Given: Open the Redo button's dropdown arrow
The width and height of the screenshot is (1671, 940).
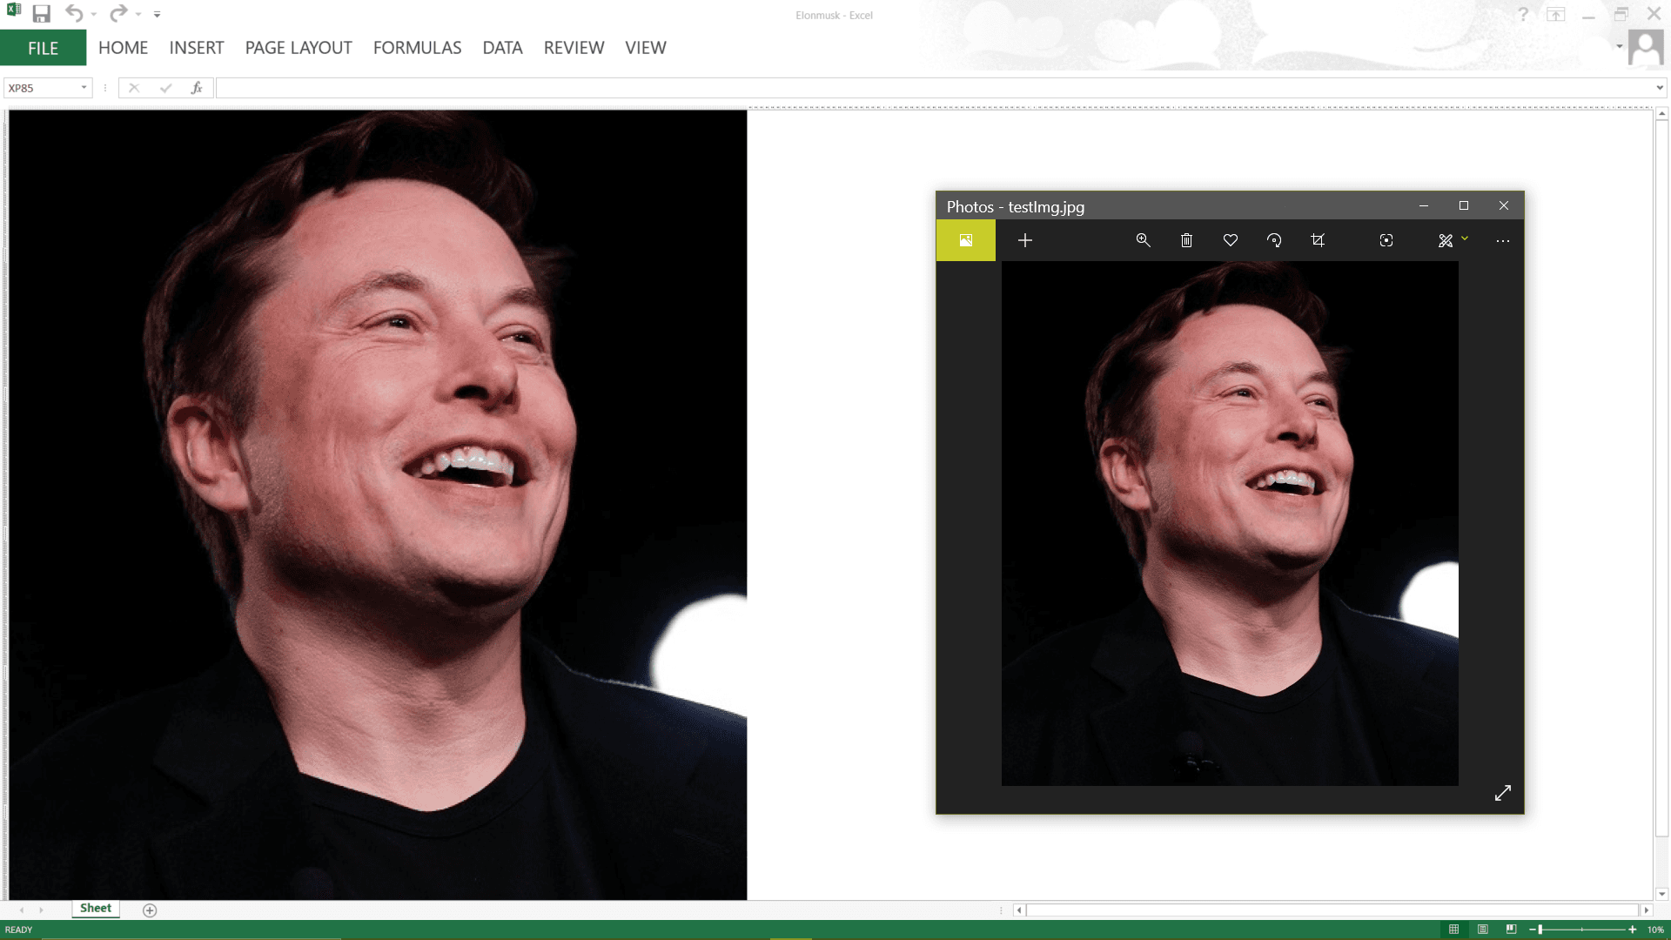Looking at the screenshot, I should pos(137,13).
